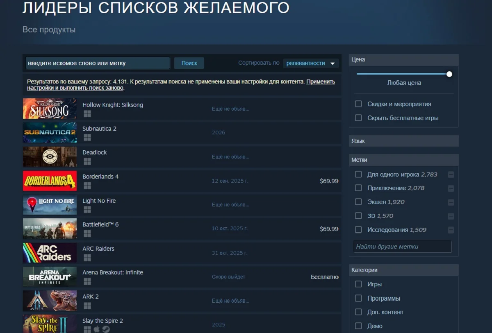Open the sort by 'релевантности' dropdown

(311, 63)
